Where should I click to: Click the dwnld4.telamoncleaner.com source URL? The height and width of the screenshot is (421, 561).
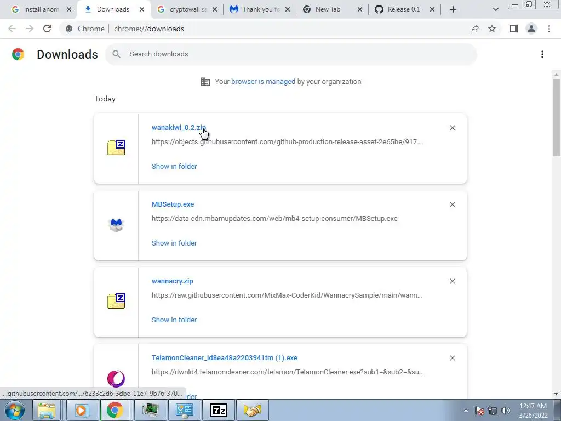click(288, 372)
